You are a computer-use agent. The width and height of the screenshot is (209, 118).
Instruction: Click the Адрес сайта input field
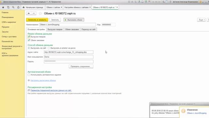pos(69,52)
